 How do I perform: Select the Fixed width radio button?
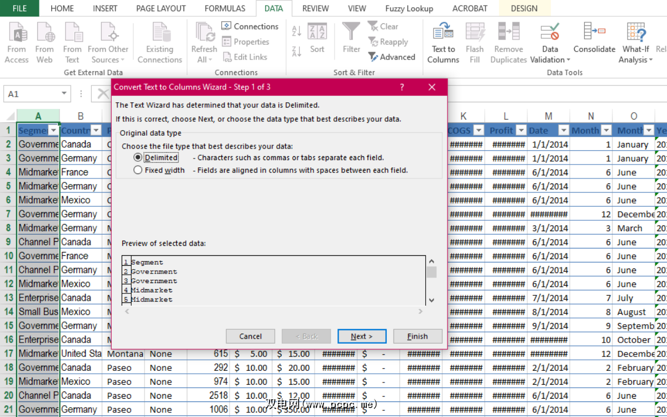pos(138,171)
